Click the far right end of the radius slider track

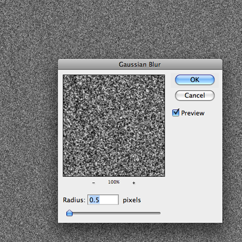[x=159, y=213]
